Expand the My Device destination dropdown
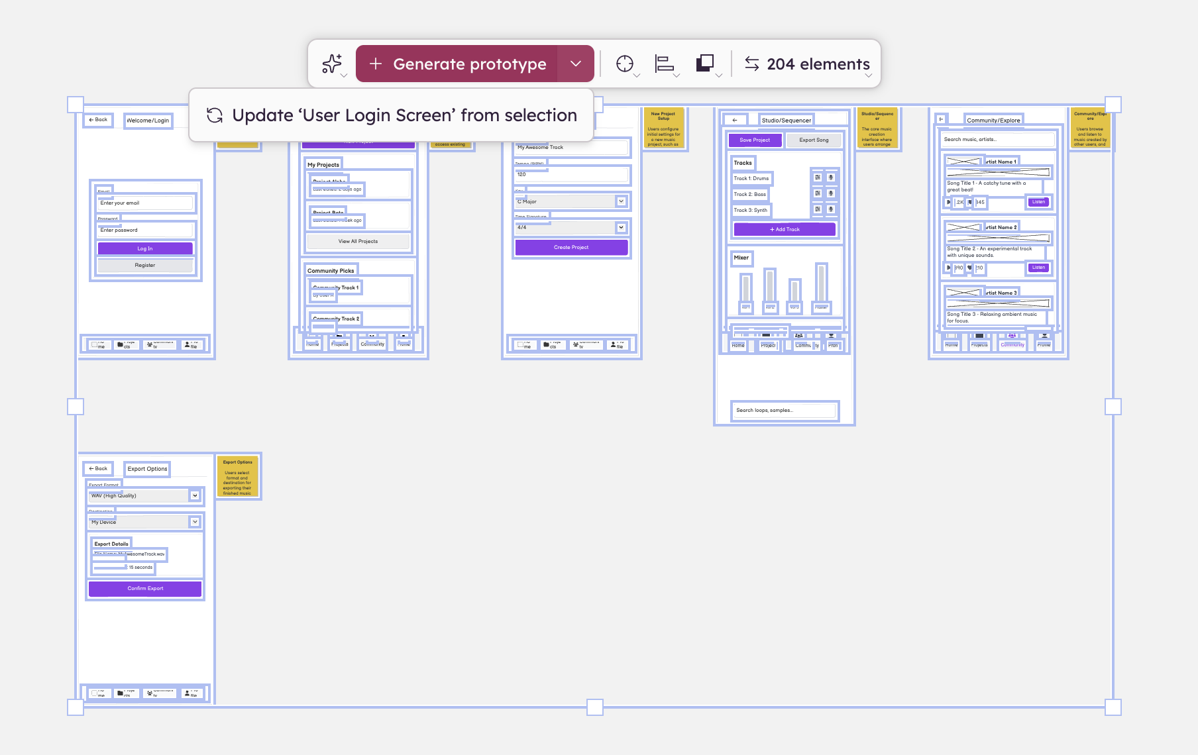Image resolution: width=1198 pixels, height=755 pixels. coord(195,522)
